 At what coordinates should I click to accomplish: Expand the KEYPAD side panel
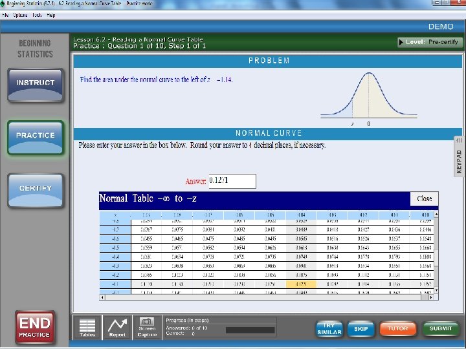coord(460,156)
